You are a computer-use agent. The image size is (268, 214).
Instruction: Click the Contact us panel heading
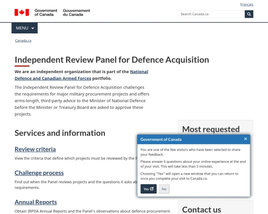click(x=201, y=210)
